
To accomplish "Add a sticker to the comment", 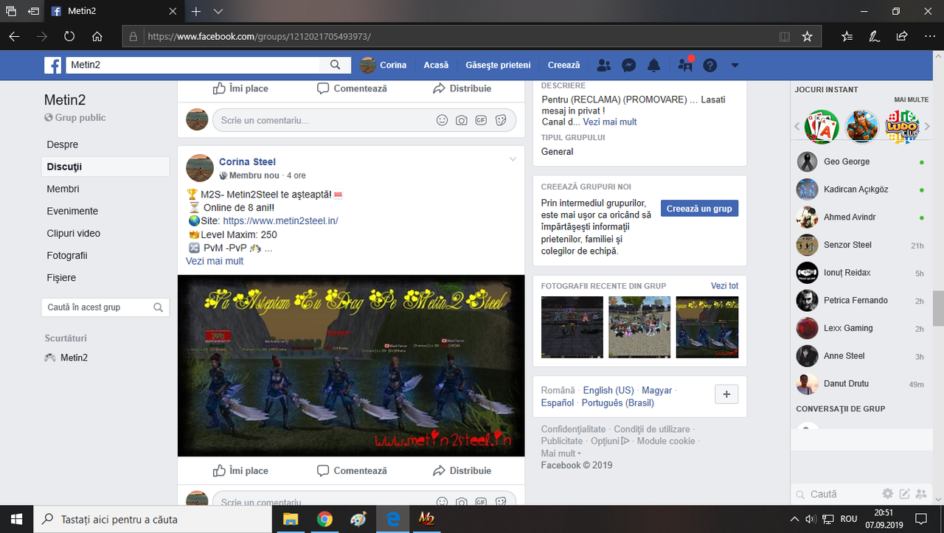I will (501, 120).
